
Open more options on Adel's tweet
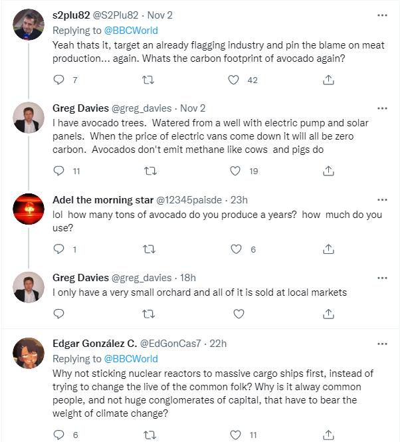tap(382, 199)
